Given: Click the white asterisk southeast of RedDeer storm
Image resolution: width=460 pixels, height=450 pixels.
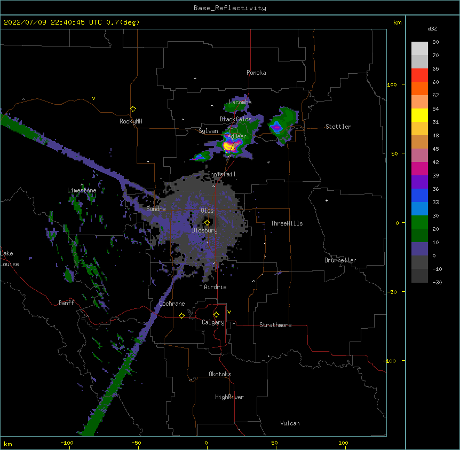Looking at the screenshot, I should pos(268,162).
